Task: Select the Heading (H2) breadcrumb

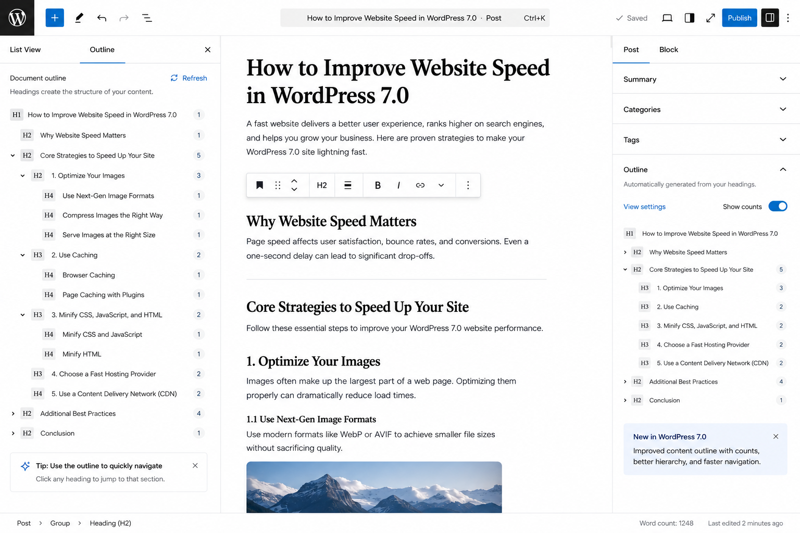Action: (110, 523)
